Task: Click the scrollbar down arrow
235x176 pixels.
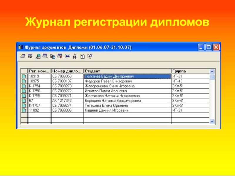Action: click(212, 121)
